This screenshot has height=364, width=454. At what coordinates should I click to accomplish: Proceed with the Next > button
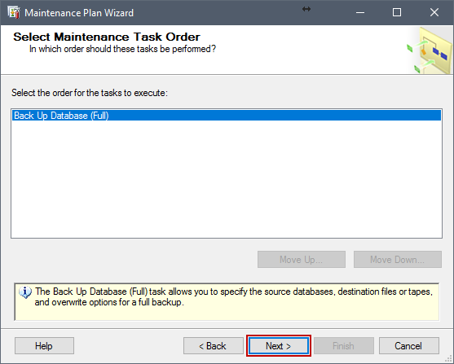click(279, 345)
